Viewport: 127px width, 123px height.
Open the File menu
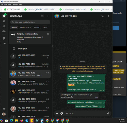click(x=2, y=5)
